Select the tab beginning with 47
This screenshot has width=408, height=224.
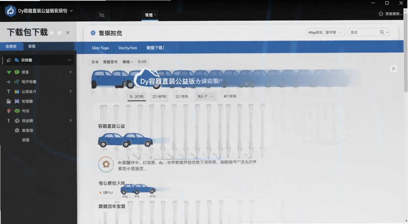pyautogui.click(x=230, y=96)
